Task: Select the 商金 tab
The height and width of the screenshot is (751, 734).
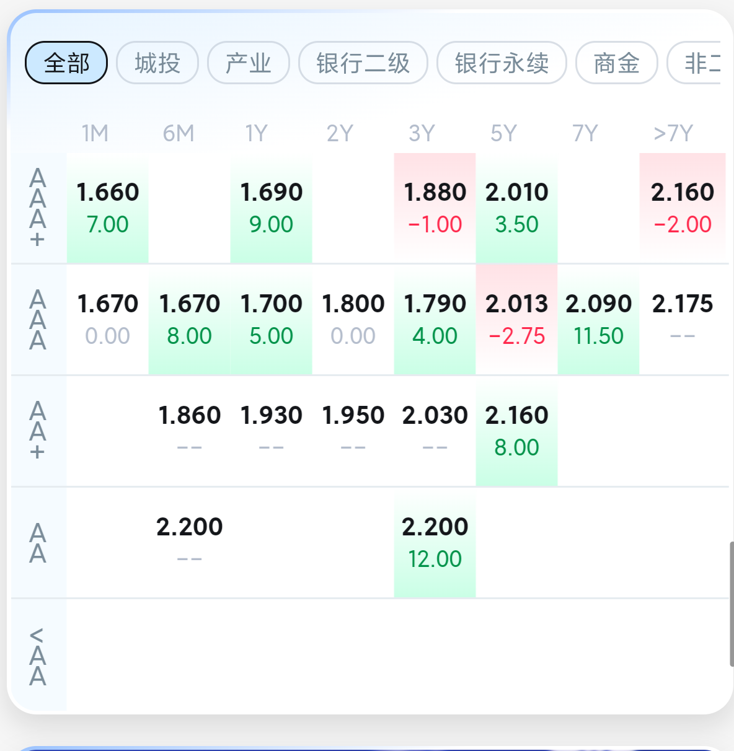Action: pos(617,63)
